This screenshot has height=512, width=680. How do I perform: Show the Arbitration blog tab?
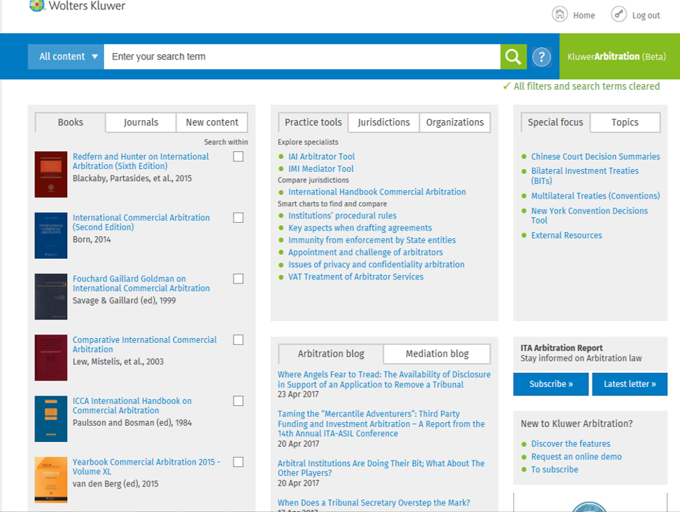click(x=331, y=354)
